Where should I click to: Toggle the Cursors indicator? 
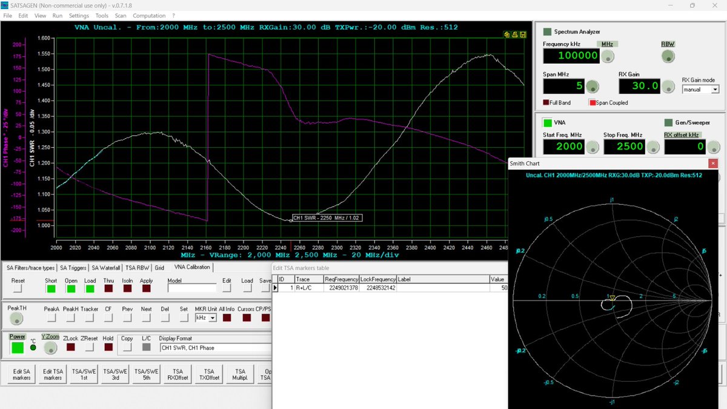point(246,318)
